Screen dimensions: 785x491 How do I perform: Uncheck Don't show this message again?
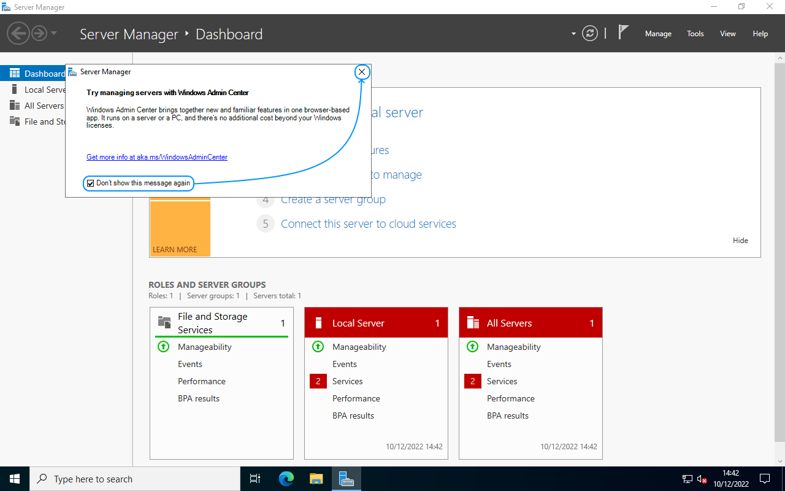click(91, 183)
